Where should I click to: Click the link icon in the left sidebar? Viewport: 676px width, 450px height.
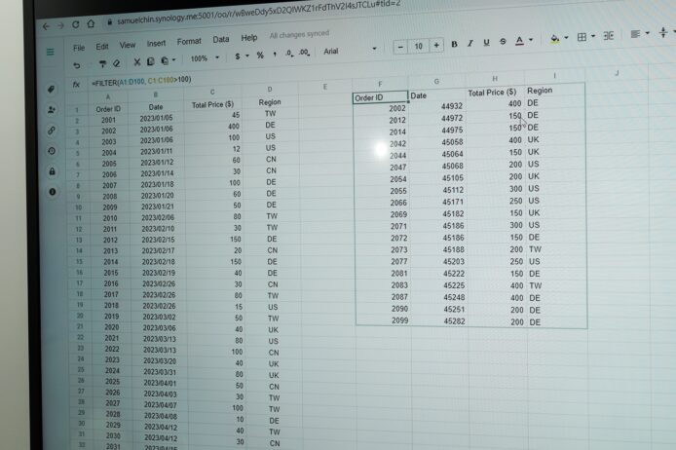click(51, 131)
